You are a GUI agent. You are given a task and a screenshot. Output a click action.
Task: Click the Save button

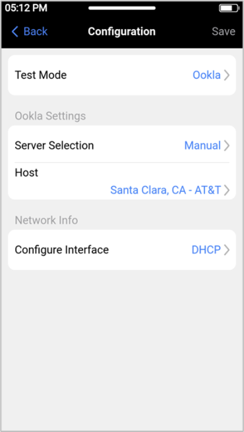point(224,31)
